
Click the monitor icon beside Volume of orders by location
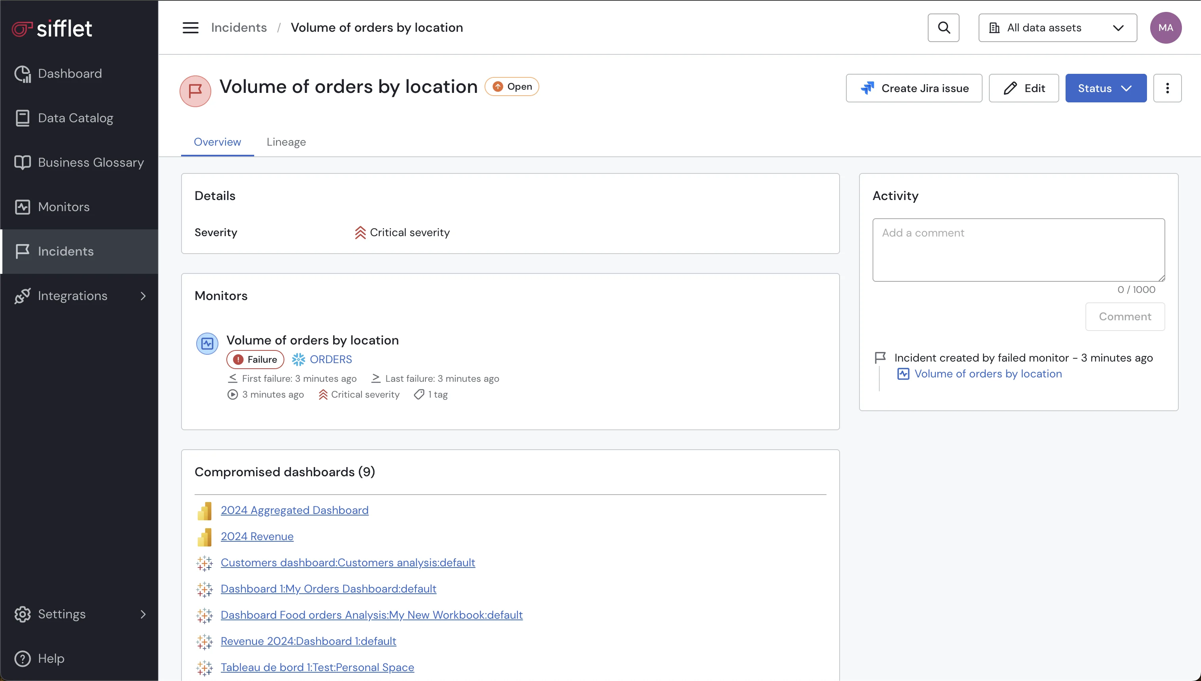click(207, 344)
